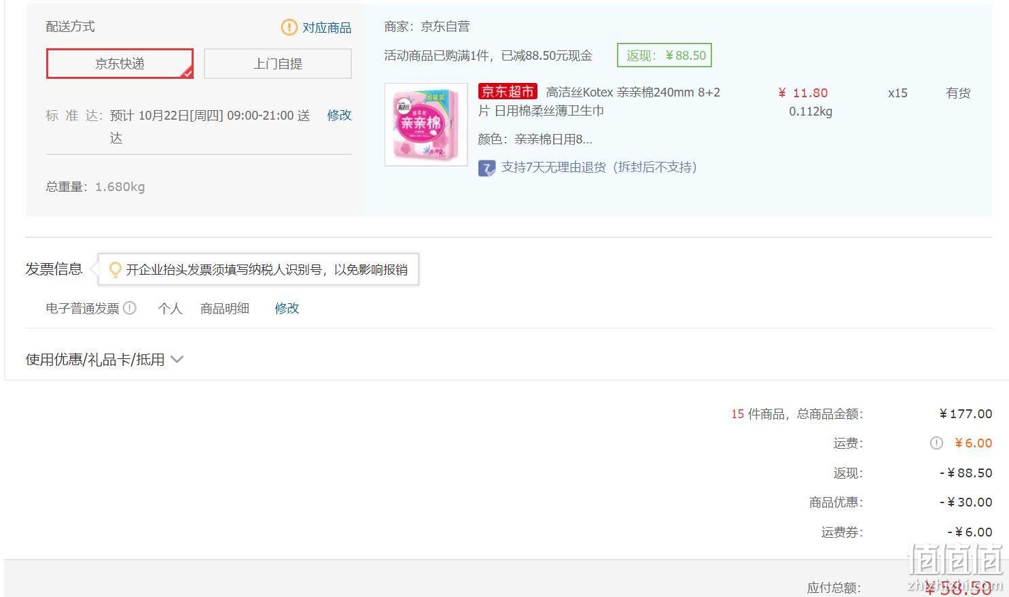The image size is (1009, 597).
Task: Click 运费券 deduction -¥6.00
Action: click(x=970, y=532)
